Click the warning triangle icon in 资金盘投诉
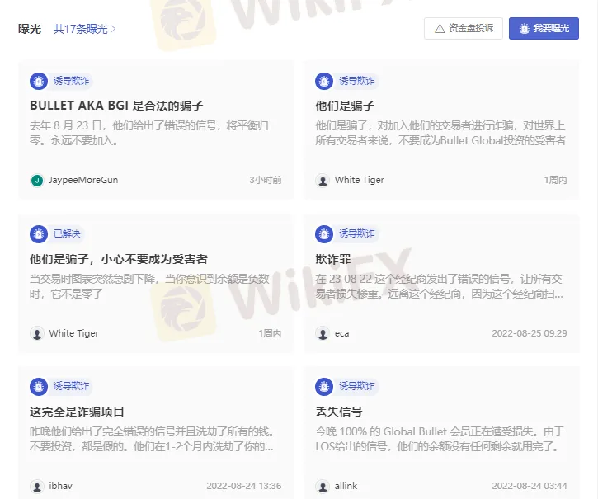This screenshot has height=499, width=598. click(x=440, y=29)
